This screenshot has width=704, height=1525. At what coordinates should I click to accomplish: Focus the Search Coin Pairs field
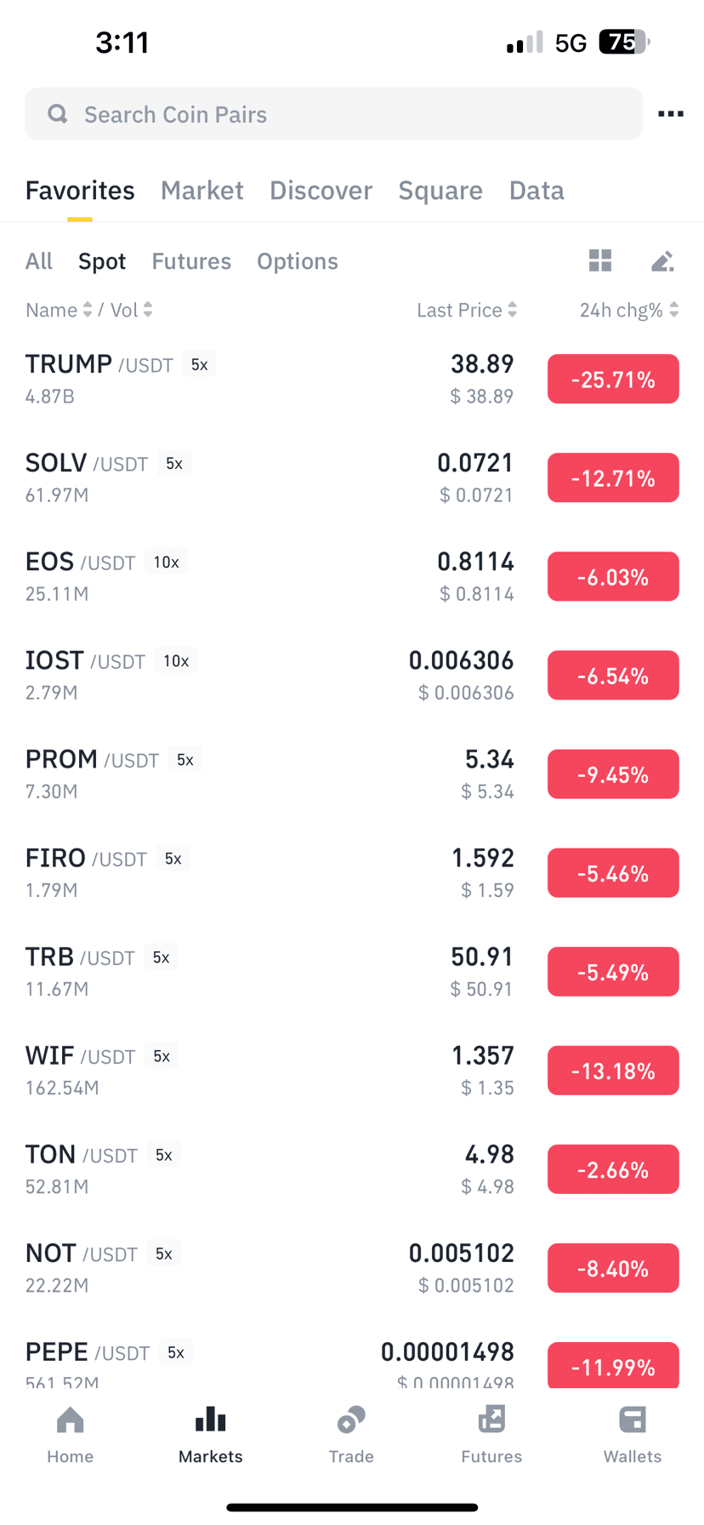(x=333, y=114)
